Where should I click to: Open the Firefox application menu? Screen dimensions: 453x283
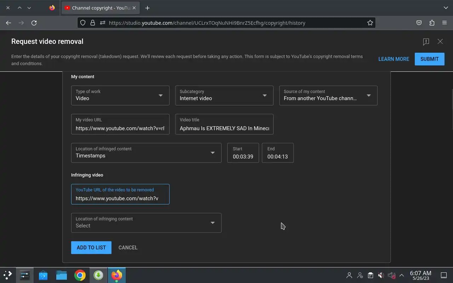(x=445, y=23)
